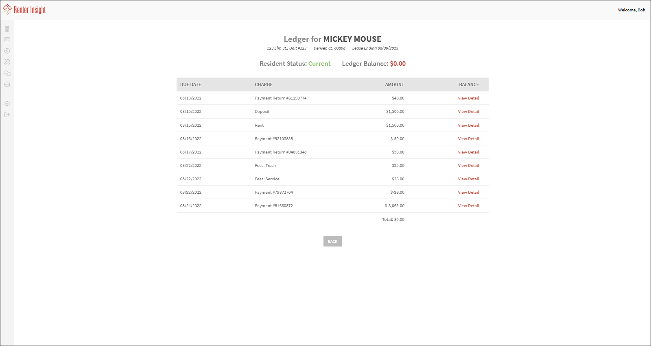View Detail for Payment Return #61299774
The width and height of the screenshot is (651, 346).
click(468, 98)
